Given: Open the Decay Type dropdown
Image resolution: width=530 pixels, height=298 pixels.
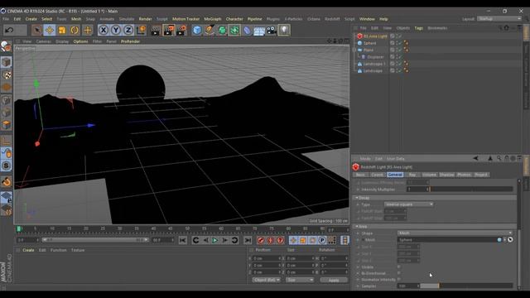Looking at the screenshot, I should pos(408,204).
